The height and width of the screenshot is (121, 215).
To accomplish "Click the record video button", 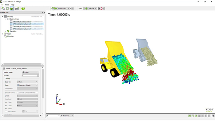I will 213,116.
